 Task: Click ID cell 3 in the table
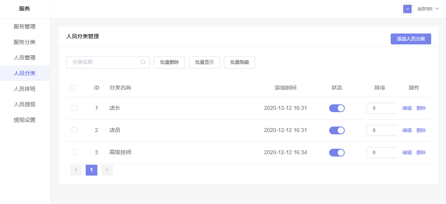pos(97,152)
